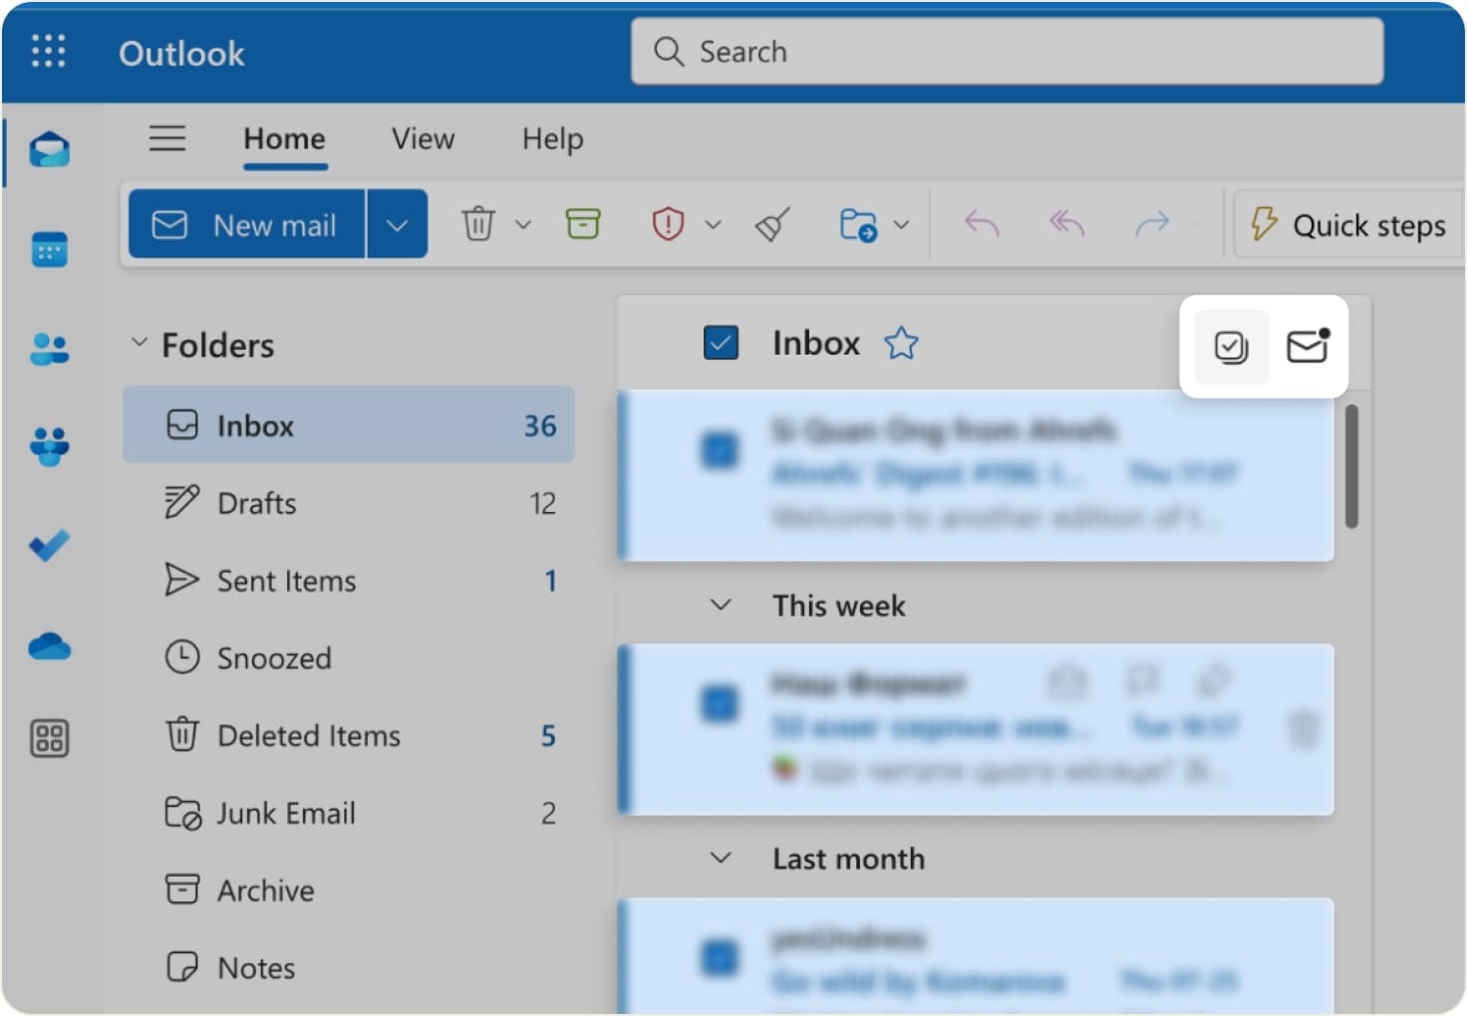Collapse the Folders section
1467x1016 pixels.
click(139, 343)
